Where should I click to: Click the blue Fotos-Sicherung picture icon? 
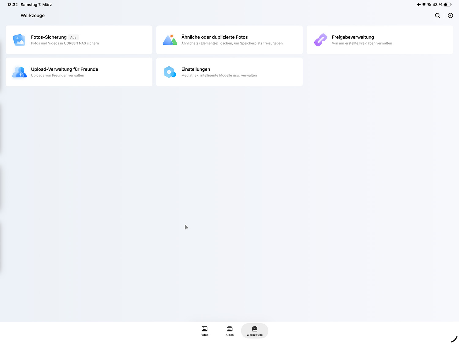point(19,40)
